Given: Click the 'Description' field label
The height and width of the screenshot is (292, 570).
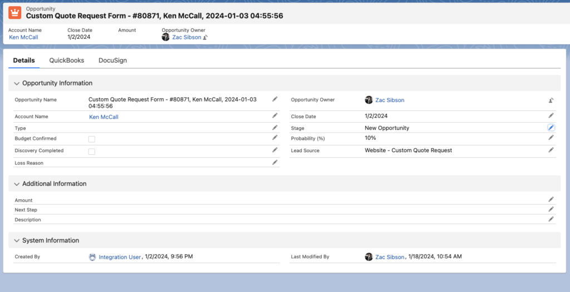Looking at the screenshot, I should [x=28, y=220].
